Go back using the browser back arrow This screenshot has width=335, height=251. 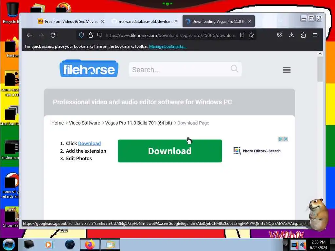click(x=29, y=35)
